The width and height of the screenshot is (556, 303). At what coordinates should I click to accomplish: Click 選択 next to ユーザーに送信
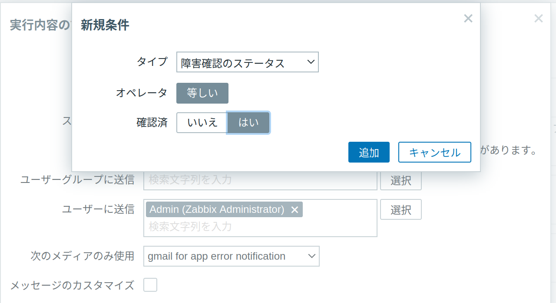pyautogui.click(x=400, y=209)
